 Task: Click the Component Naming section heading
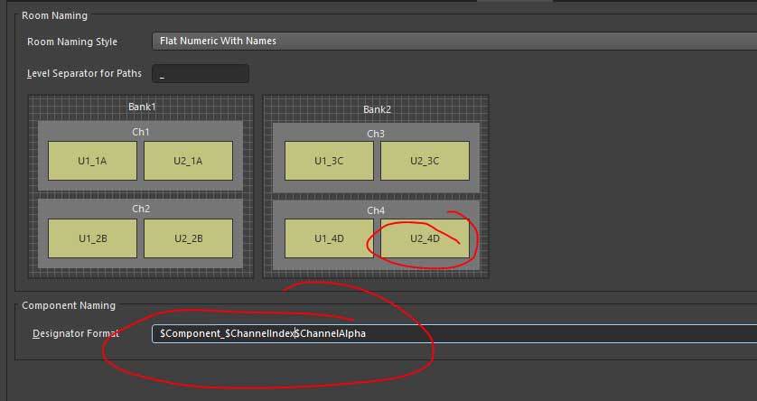pos(69,305)
